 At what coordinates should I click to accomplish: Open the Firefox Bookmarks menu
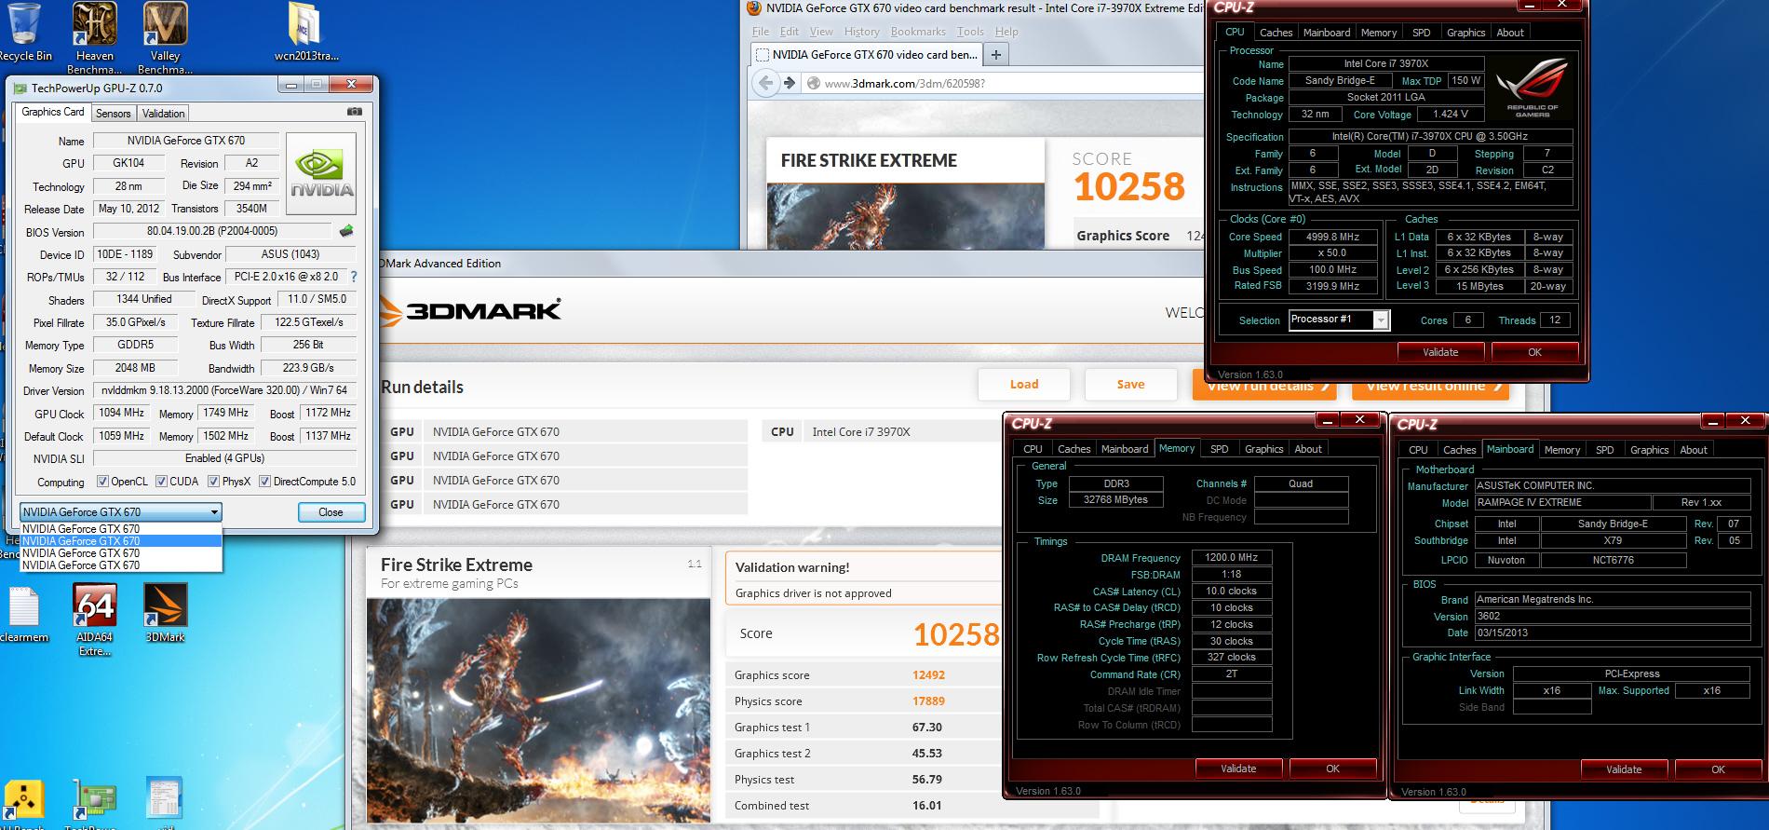918,32
